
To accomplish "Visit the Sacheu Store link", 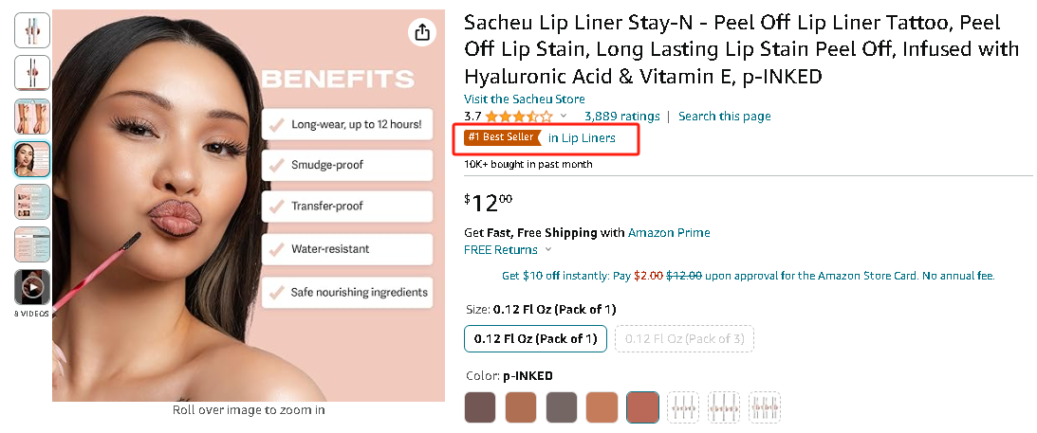I will 524,99.
